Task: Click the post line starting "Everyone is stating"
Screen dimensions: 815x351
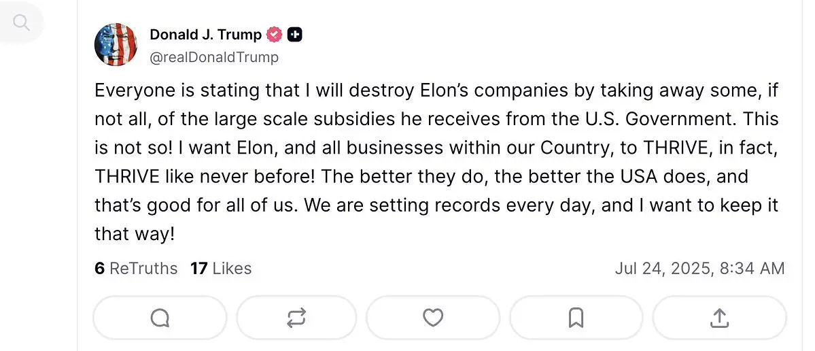Action: 435,90
